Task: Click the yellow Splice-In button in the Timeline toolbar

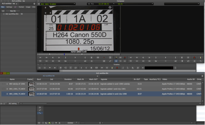Action: pyautogui.click(x=112, y=68)
